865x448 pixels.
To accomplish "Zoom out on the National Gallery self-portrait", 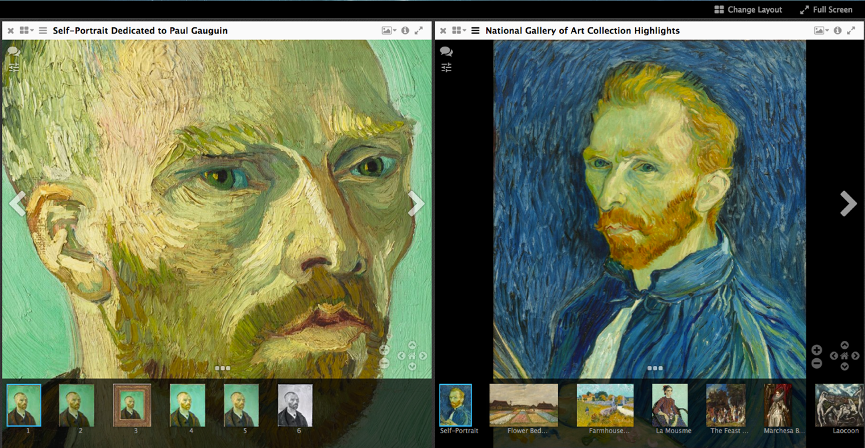I will pyautogui.click(x=817, y=363).
